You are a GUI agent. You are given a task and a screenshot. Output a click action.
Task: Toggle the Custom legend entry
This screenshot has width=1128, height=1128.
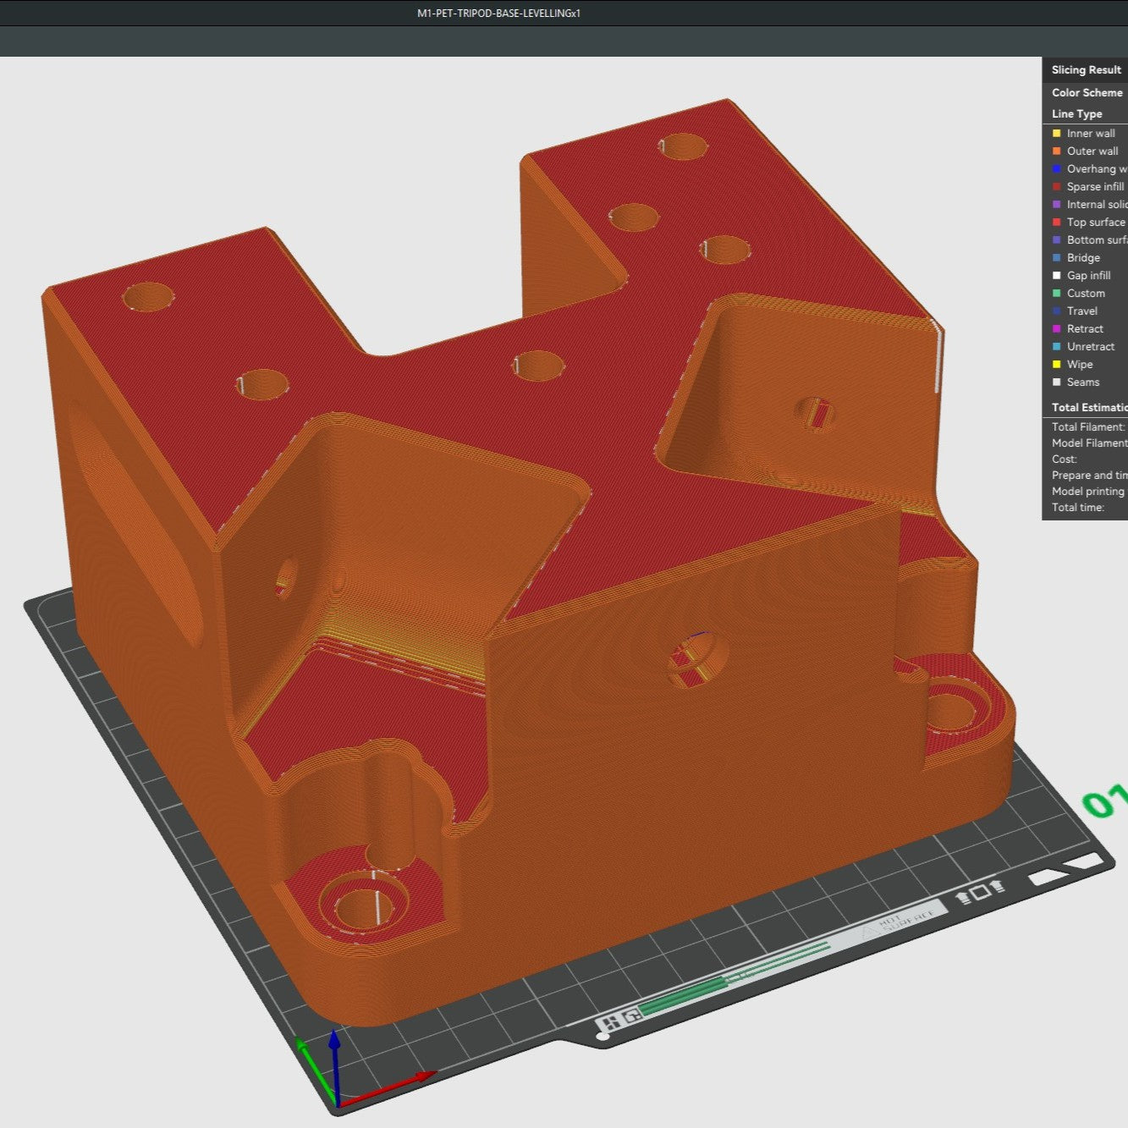tap(1079, 293)
